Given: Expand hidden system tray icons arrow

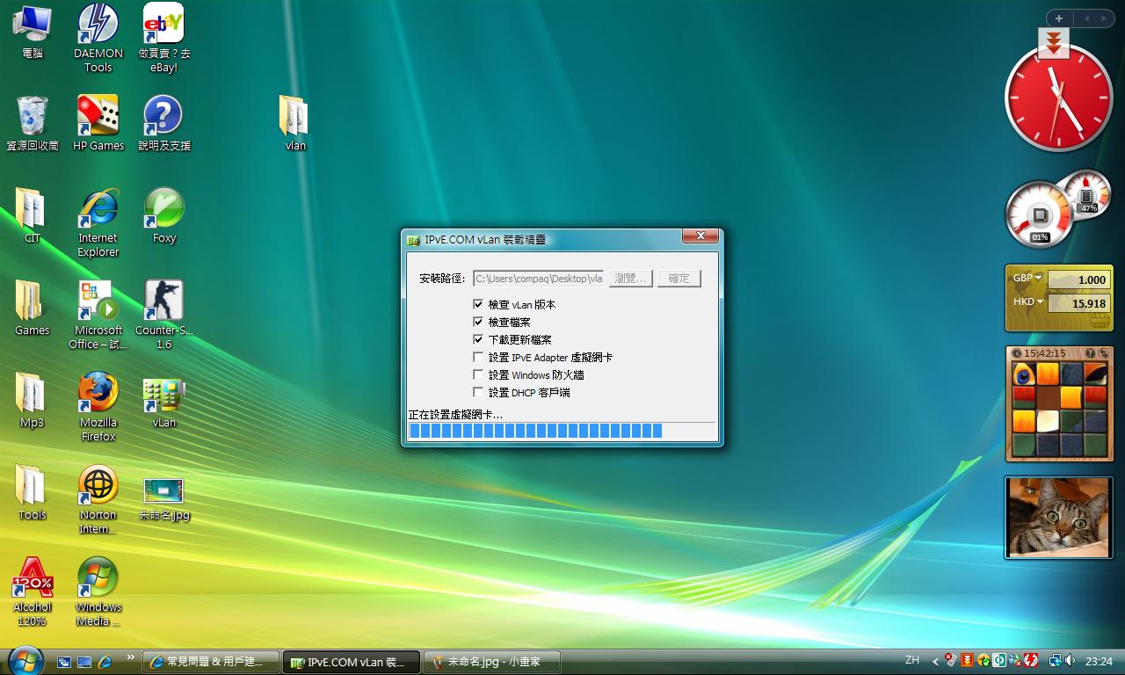Looking at the screenshot, I should point(934,661).
